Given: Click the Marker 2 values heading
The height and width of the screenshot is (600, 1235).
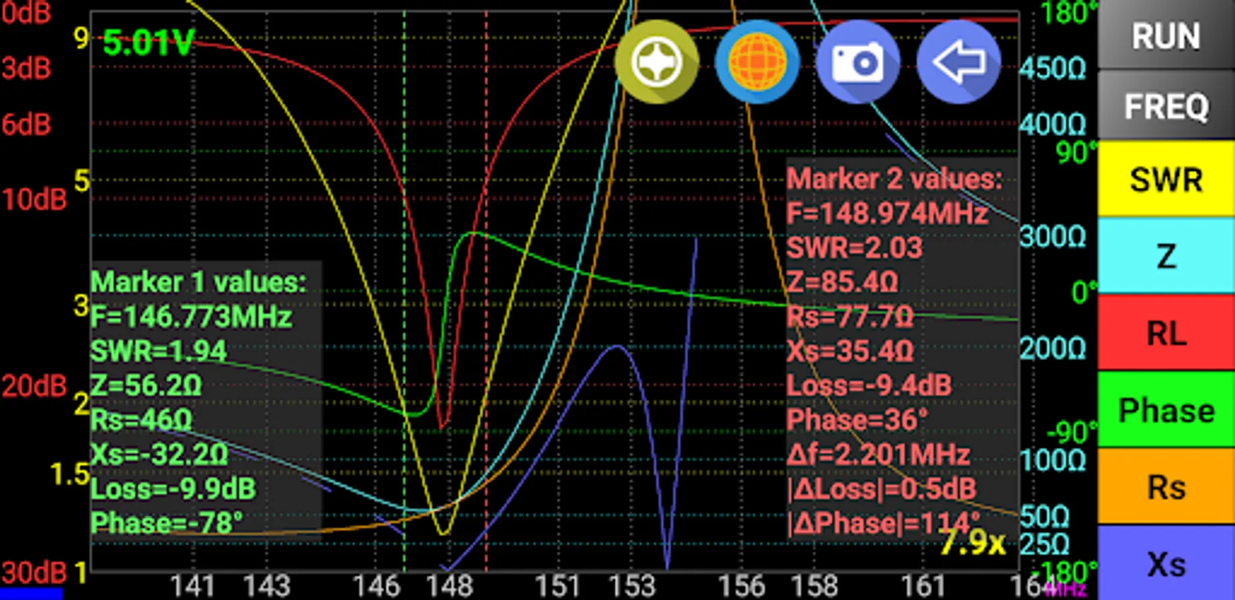Looking at the screenshot, I should tap(894, 179).
